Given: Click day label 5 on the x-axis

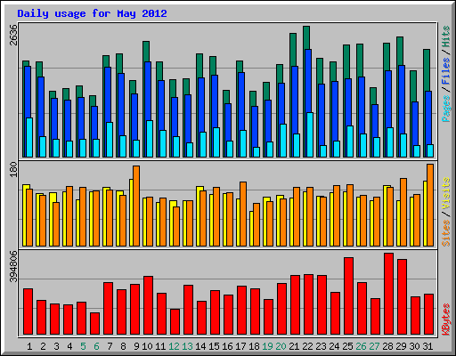Looking at the screenshot, I should coord(83,346).
